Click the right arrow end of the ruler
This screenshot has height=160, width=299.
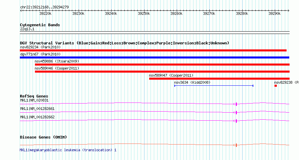(x=289, y=11)
